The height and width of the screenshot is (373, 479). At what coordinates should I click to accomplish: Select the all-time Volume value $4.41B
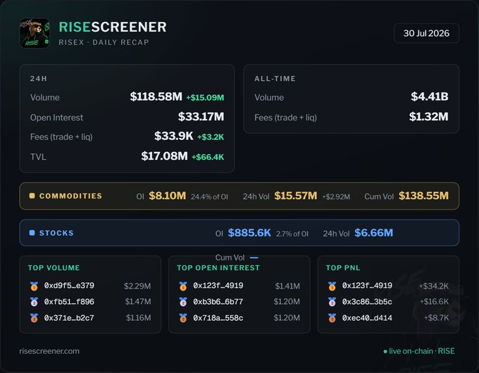pos(430,96)
